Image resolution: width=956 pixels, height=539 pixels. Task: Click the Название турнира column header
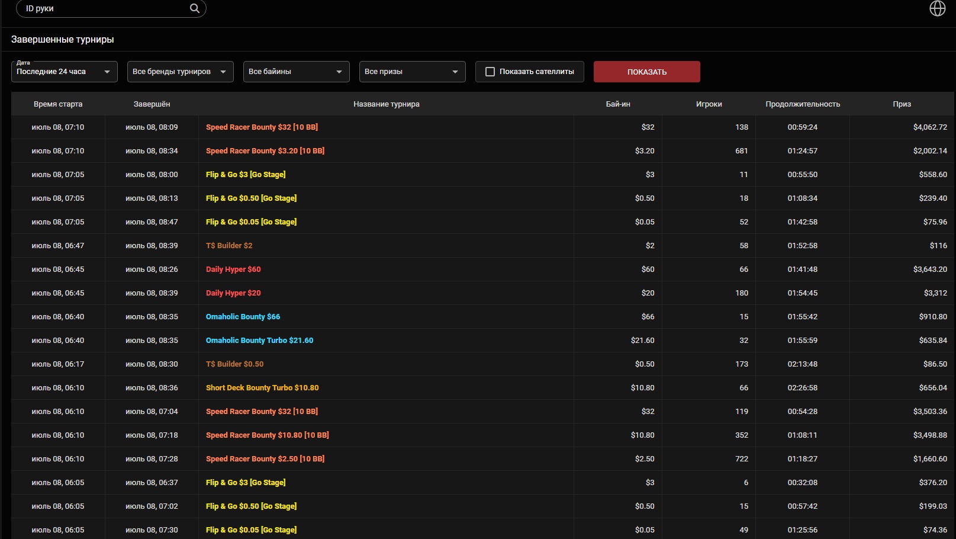pyautogui.click(x=387, y=104)
